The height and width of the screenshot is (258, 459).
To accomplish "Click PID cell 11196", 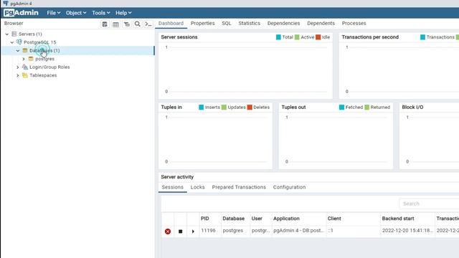I will point(208,231).
